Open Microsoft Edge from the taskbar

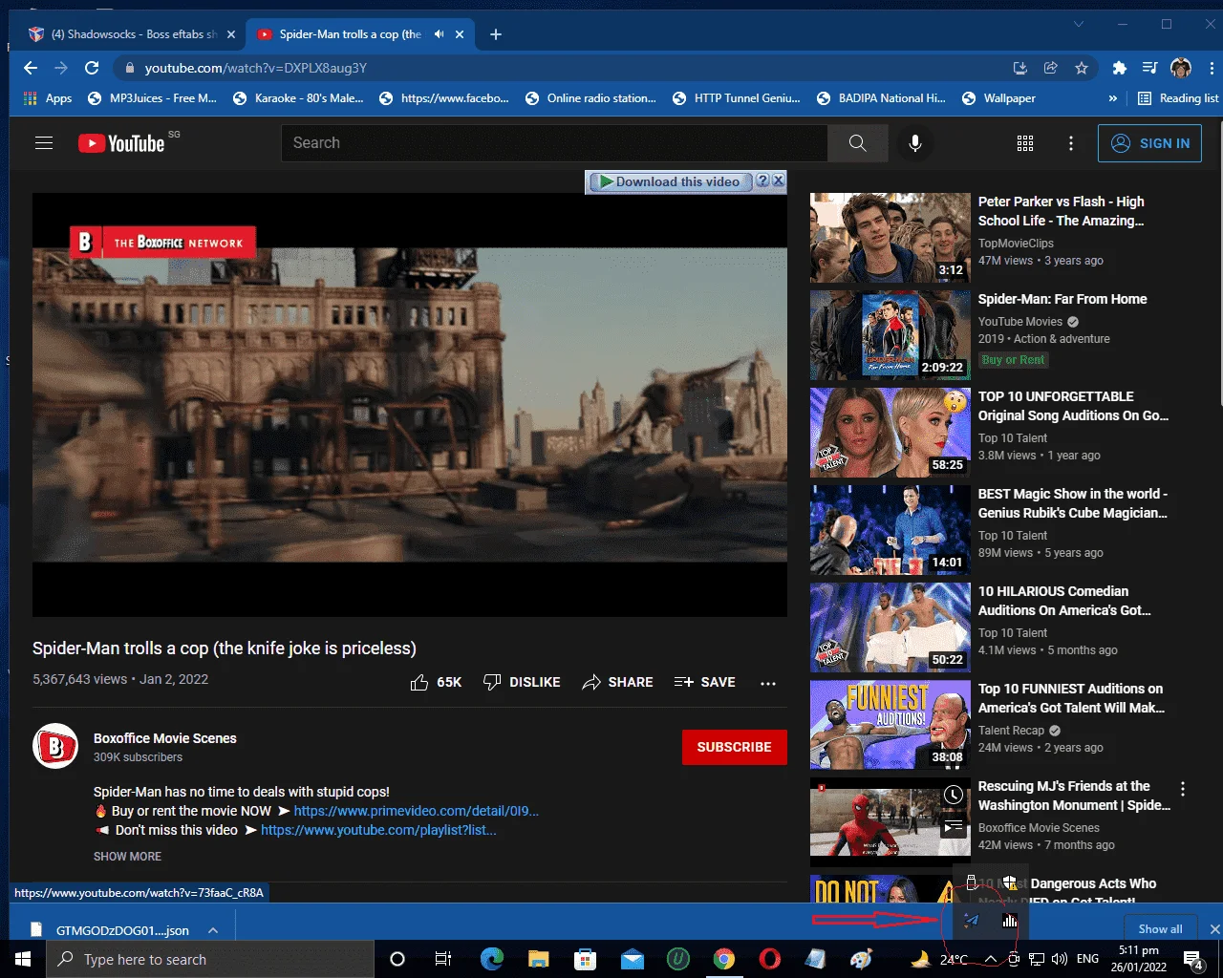coord(492,959)
